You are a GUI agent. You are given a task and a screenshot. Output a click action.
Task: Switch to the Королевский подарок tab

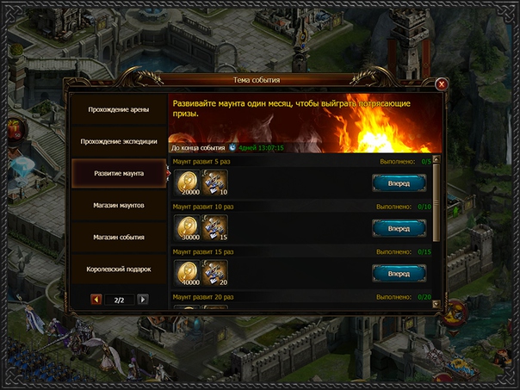(119, 269)
